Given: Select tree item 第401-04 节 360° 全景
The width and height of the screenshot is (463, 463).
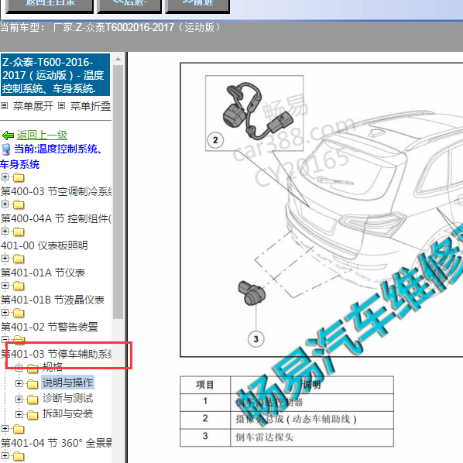Looking at the screenshot, I should click(x=56, y=443).
